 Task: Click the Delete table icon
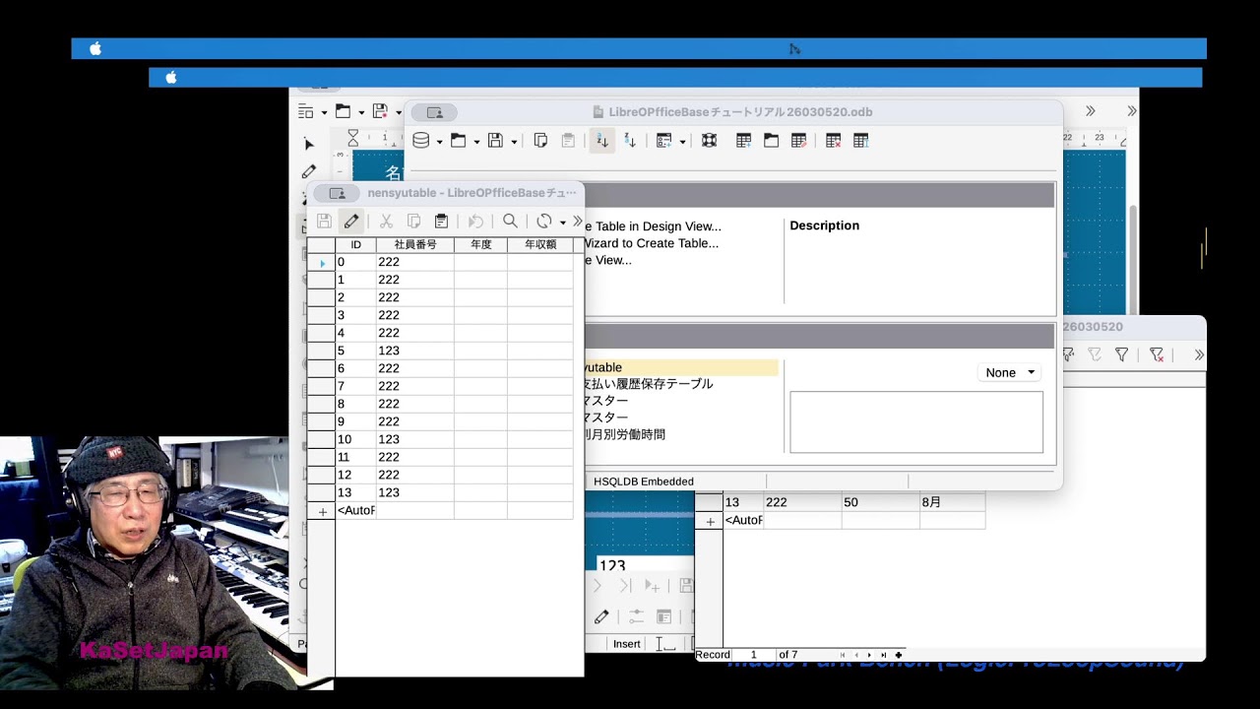click(833, 141)
